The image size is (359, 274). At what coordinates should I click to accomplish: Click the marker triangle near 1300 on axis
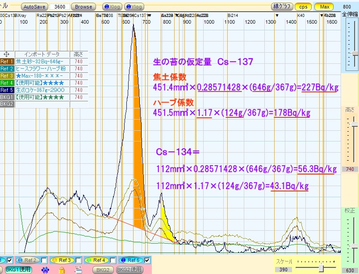[x=277, y=16]
